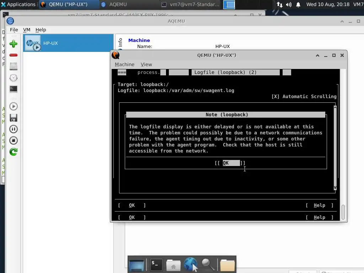This screenshot has width=364, height=273.
Task: Switch to the vertical Info tab
Action: (120, 43)
